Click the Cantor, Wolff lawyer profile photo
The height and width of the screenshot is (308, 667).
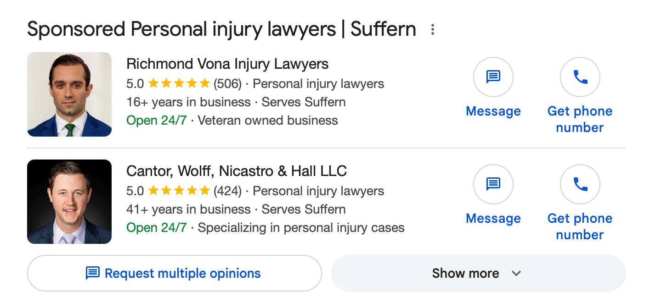pos(69,202)
